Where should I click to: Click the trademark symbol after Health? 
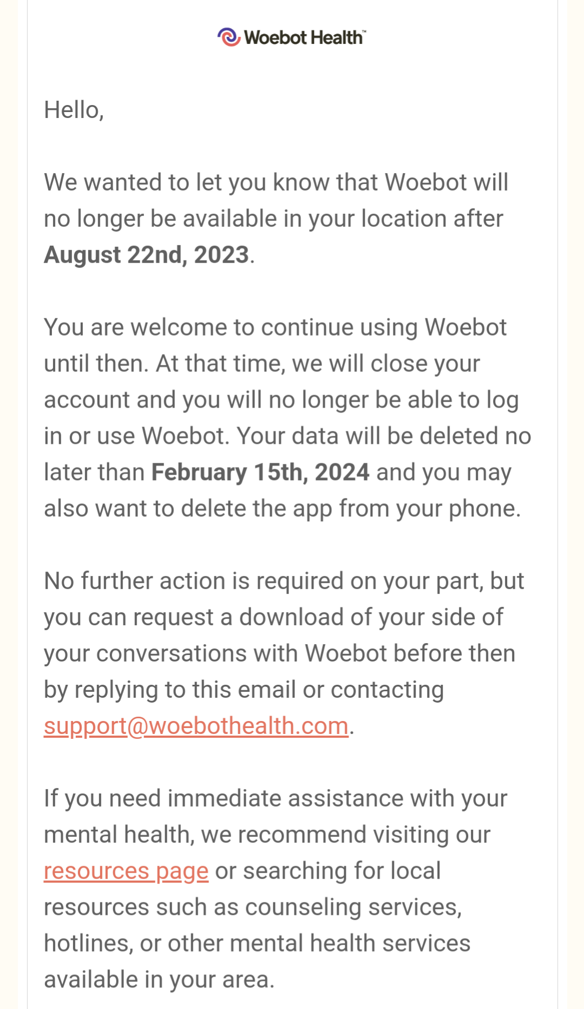(364, 31)
